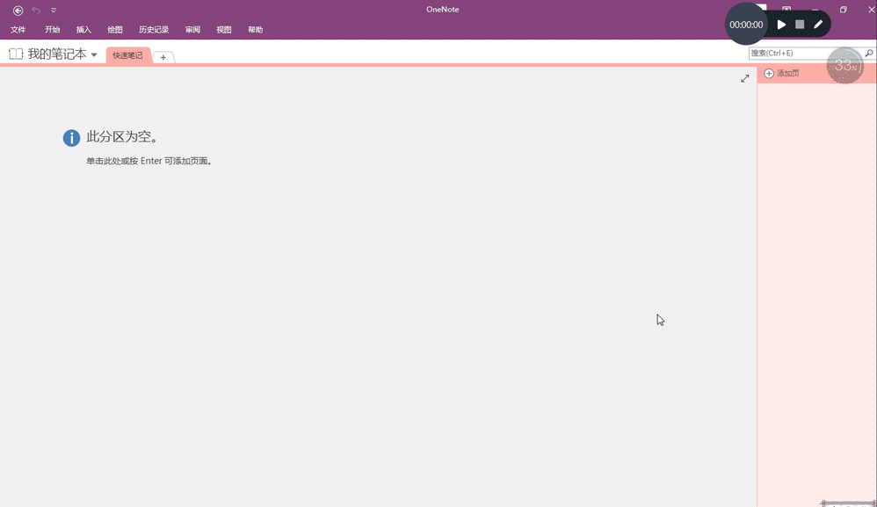This screenshot has height=507, width=877.
Task: Open the 绘图 ribbon tab
Action: [114, 30]
